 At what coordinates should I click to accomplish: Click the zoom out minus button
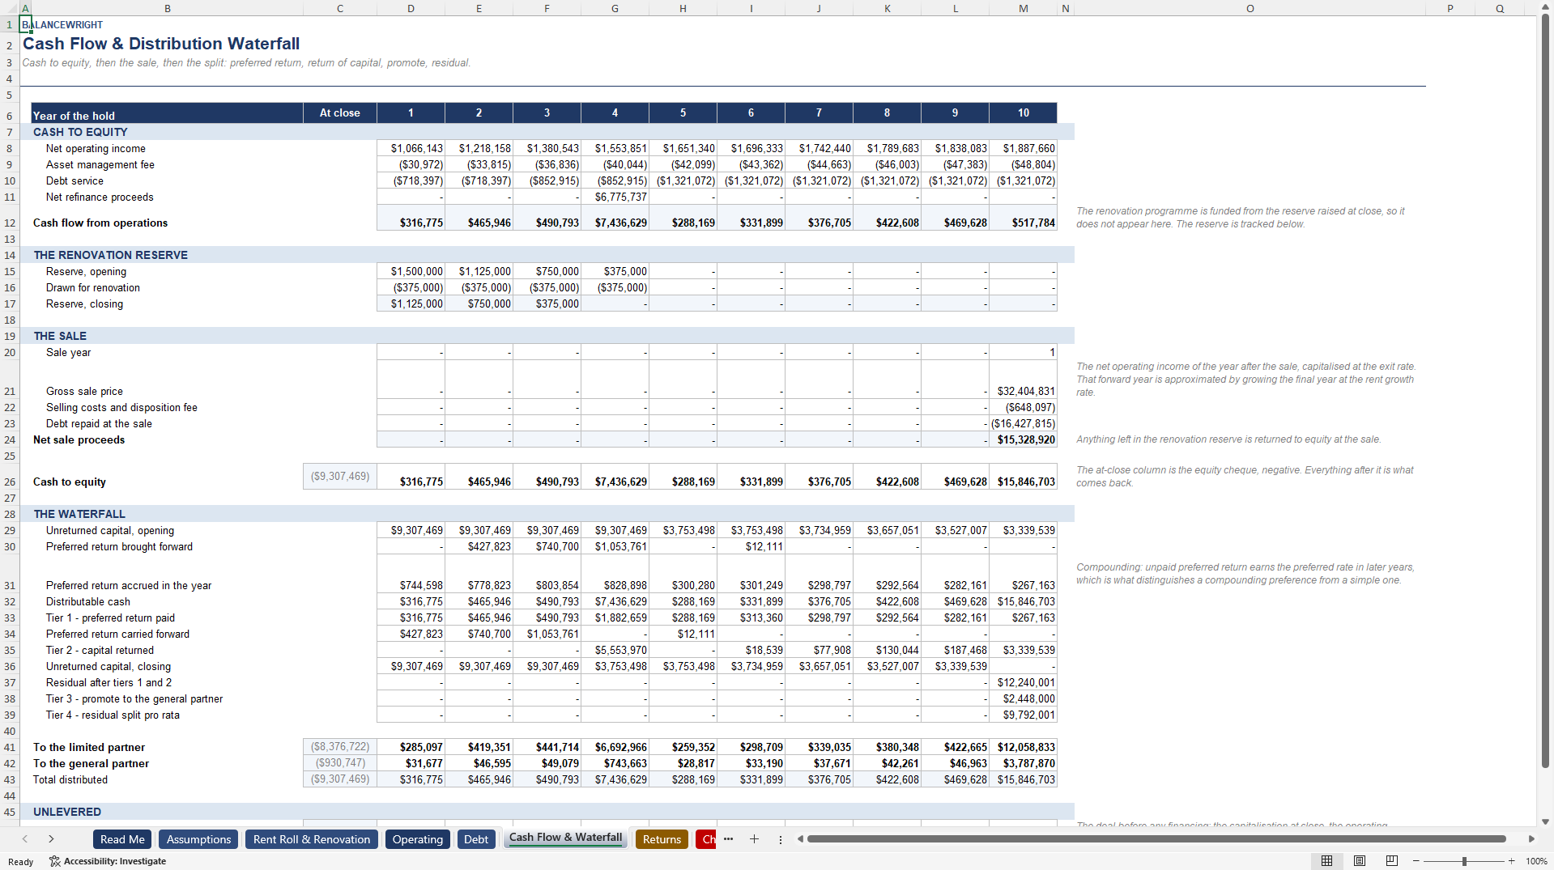(x=1416, y=861)
